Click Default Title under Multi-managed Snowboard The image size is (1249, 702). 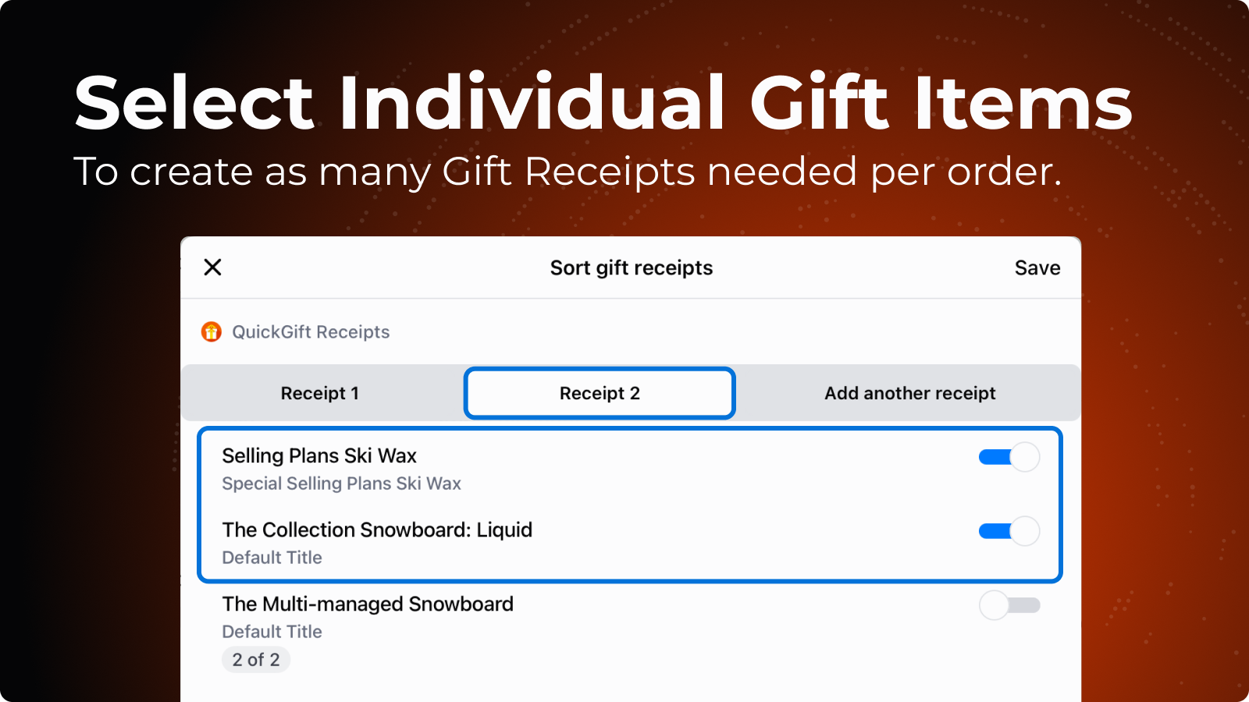[x=272, y=632]
